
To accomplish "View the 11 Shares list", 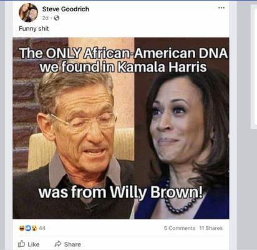I will pos(211,228).
